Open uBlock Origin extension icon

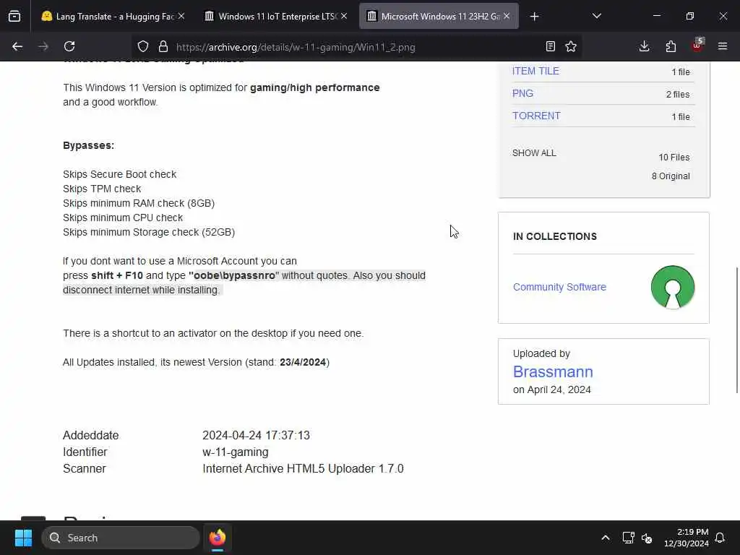697,46
